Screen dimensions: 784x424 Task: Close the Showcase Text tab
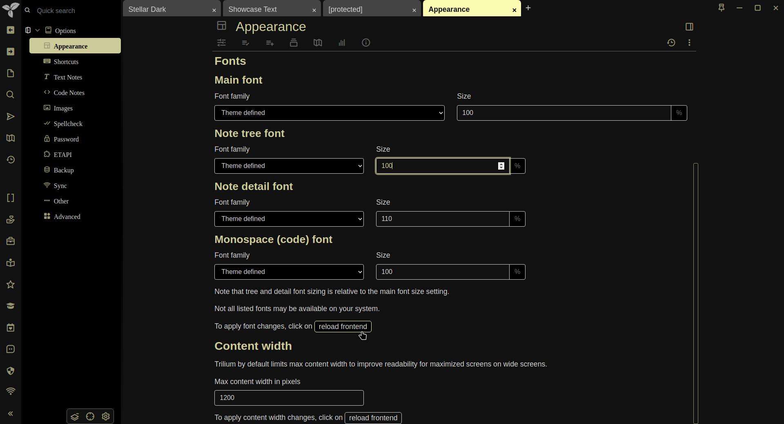point(314,11)
